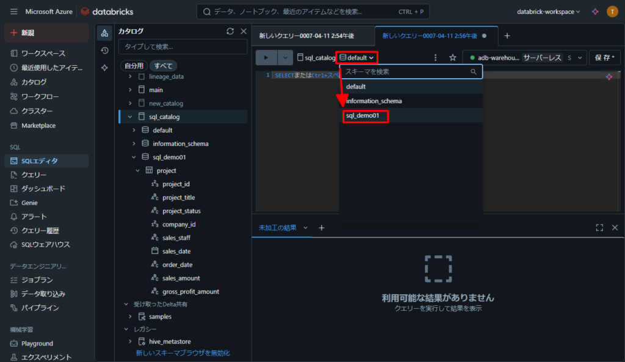Open the default schema dropdown in editor

tap(356, 58)
